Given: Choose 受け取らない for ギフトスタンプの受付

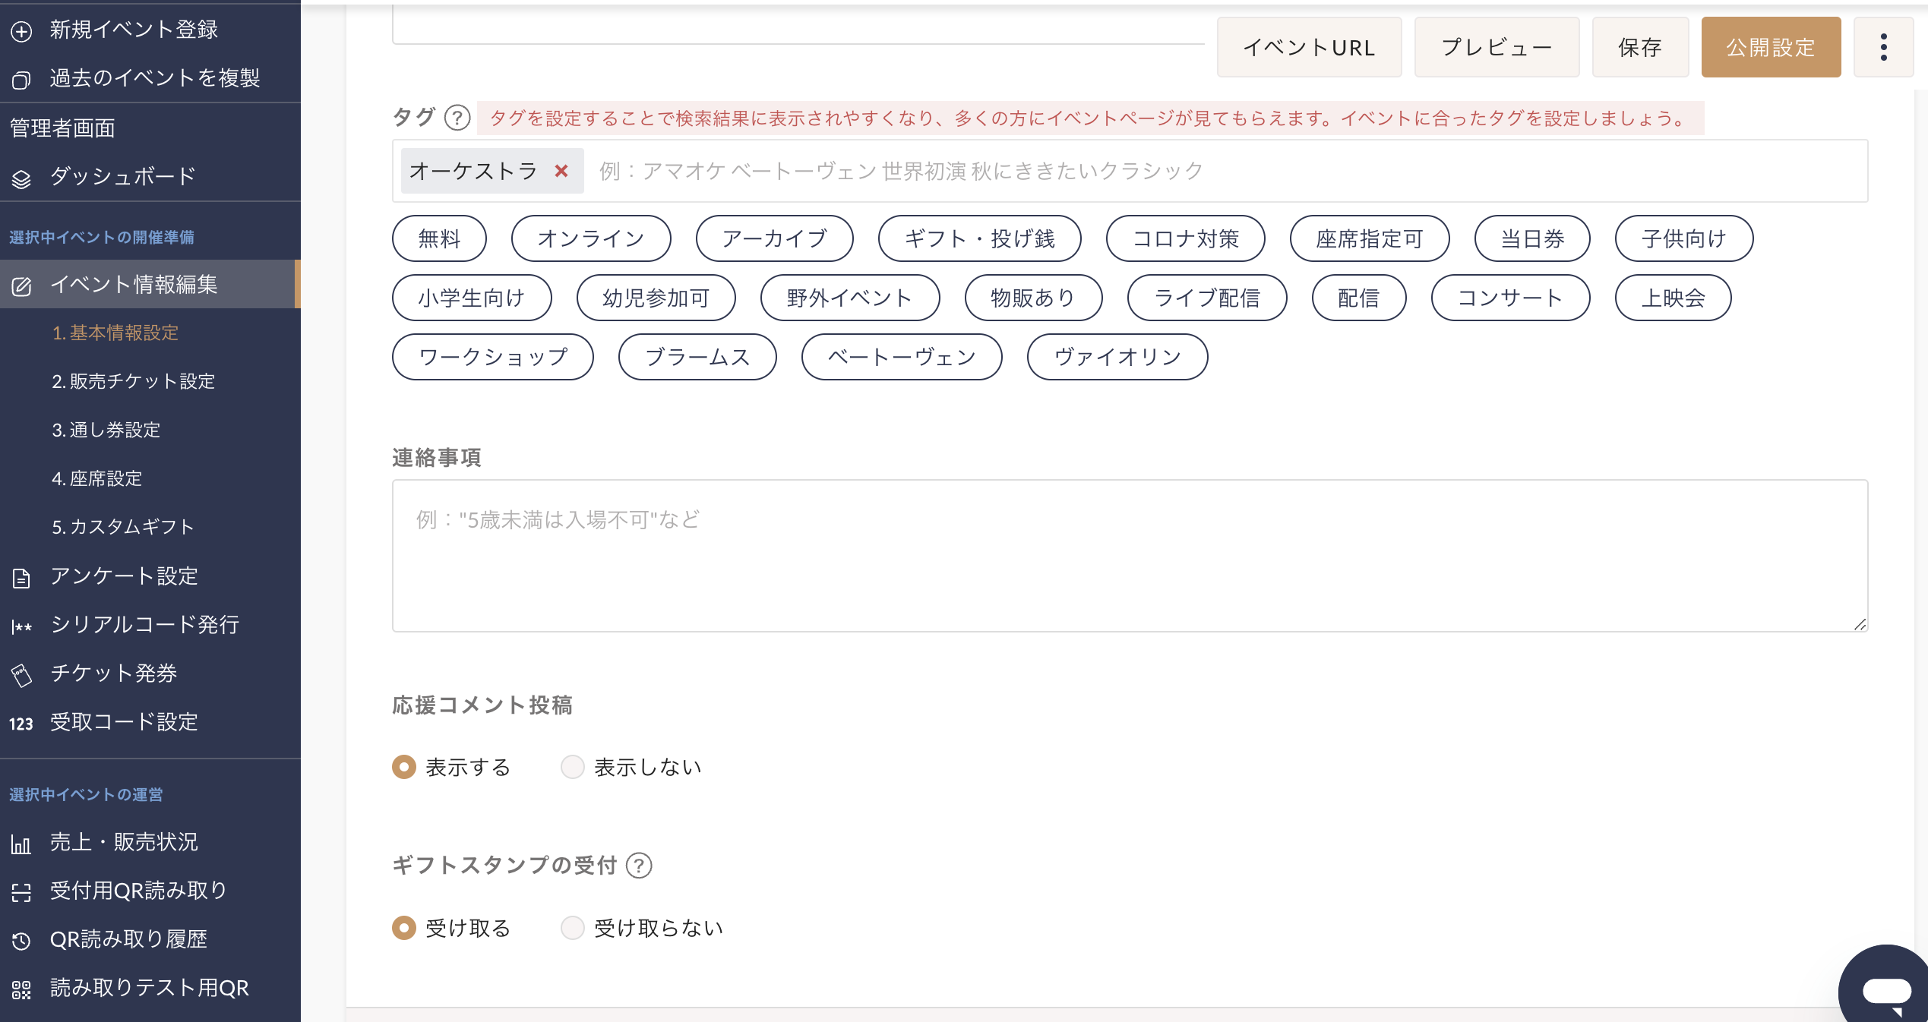Looking at the screenshot, I should point(572,927).
